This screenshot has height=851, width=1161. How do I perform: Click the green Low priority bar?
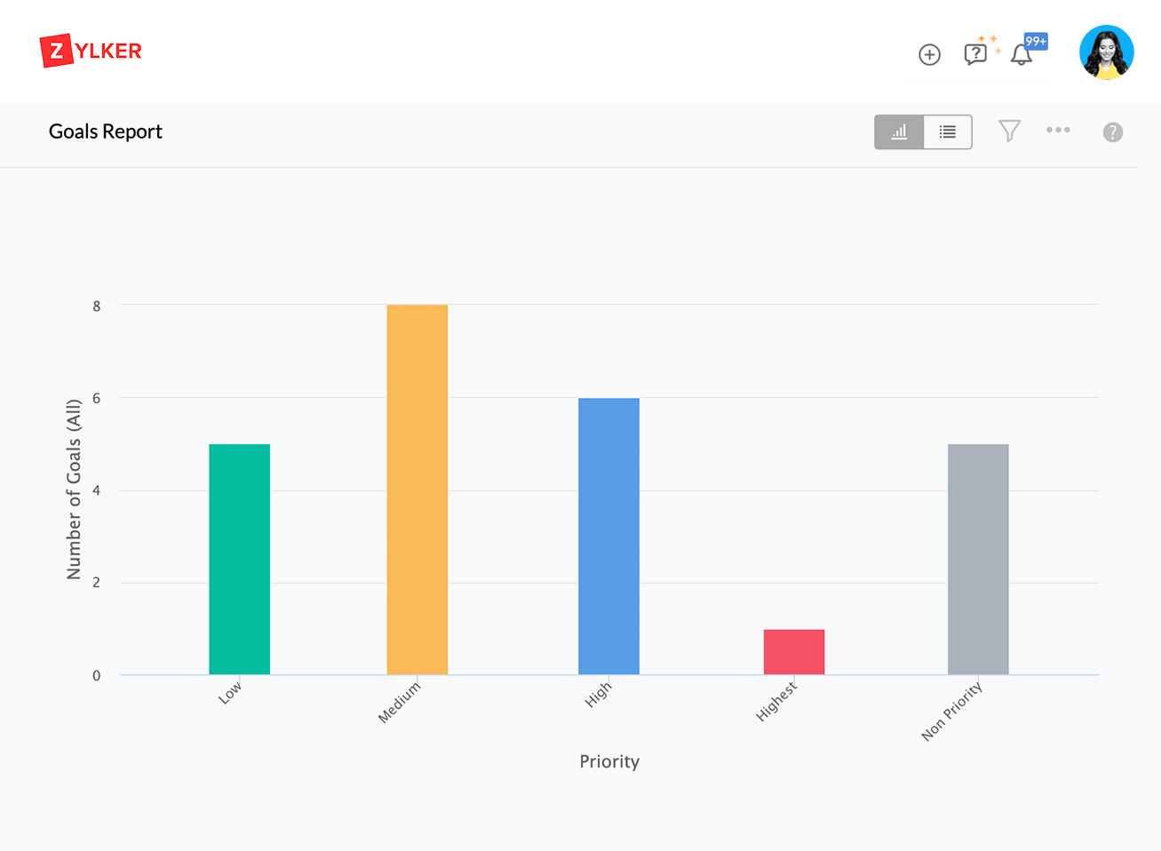(x=239, y=559)
